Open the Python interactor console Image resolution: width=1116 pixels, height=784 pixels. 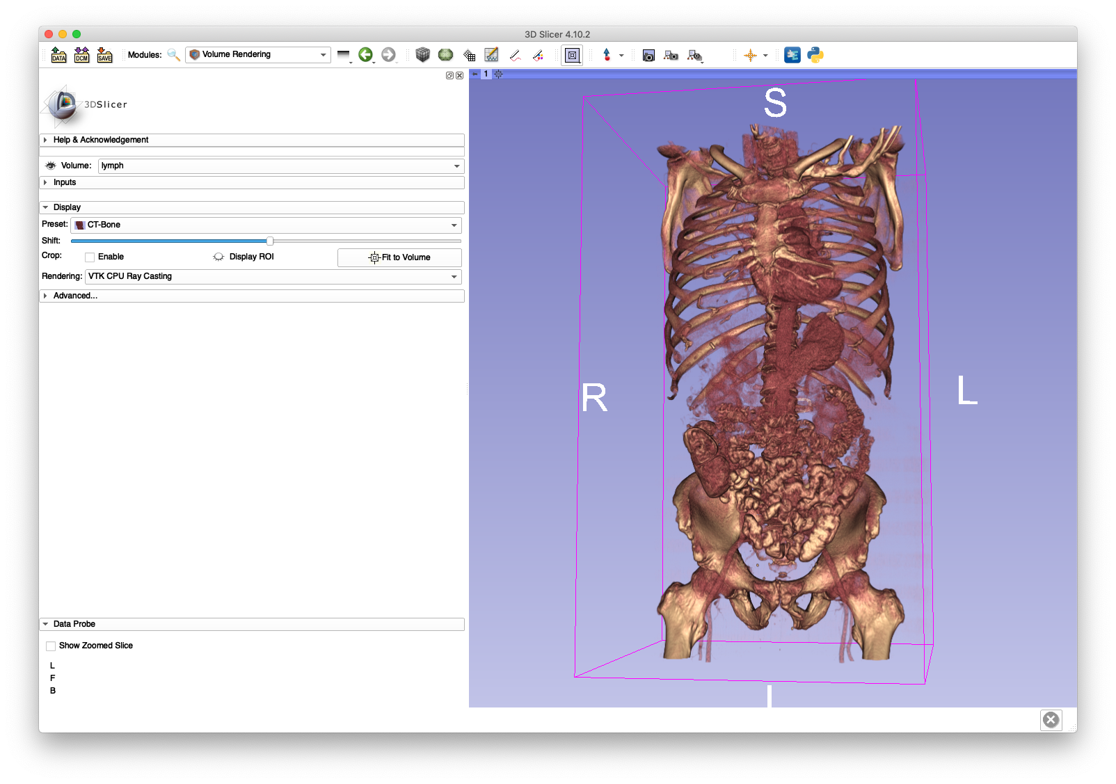(x=815, y=54)
